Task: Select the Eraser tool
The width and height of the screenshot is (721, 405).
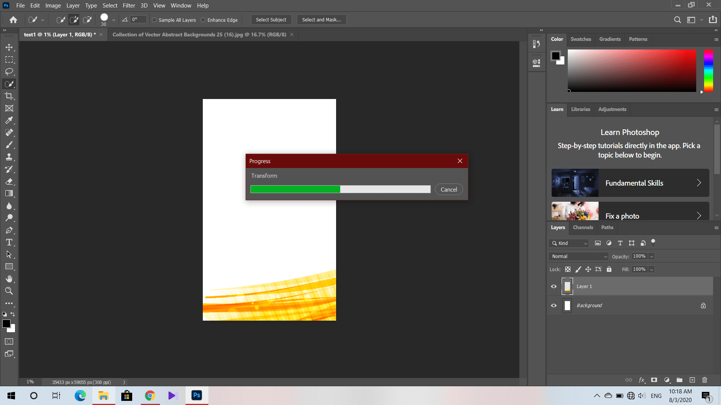Action: point(9,181)
